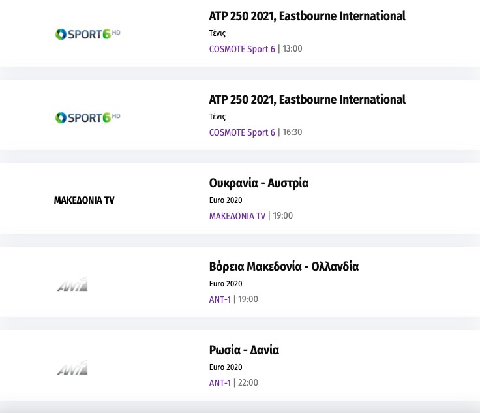Viewport: 480px width, 413px height.
Task: Open the Ρωσία - Δανία match title
Action: coord(244,350)
